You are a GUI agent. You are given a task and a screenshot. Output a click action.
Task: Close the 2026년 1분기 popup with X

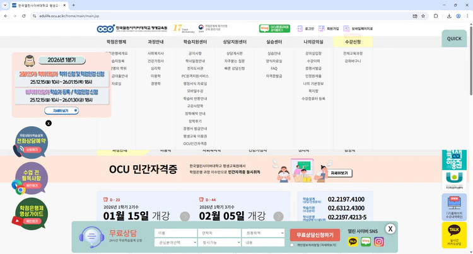point(49,123)
